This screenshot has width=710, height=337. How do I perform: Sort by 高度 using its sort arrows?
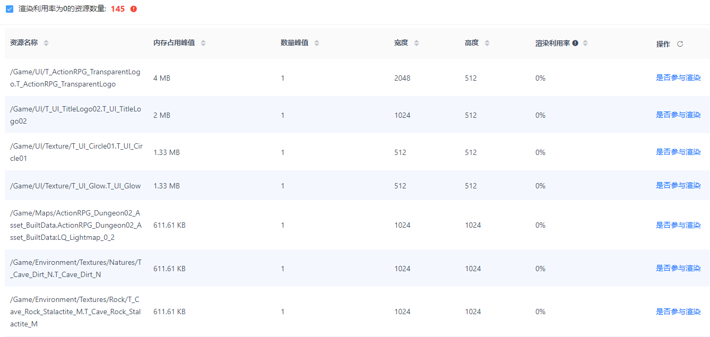487,43
